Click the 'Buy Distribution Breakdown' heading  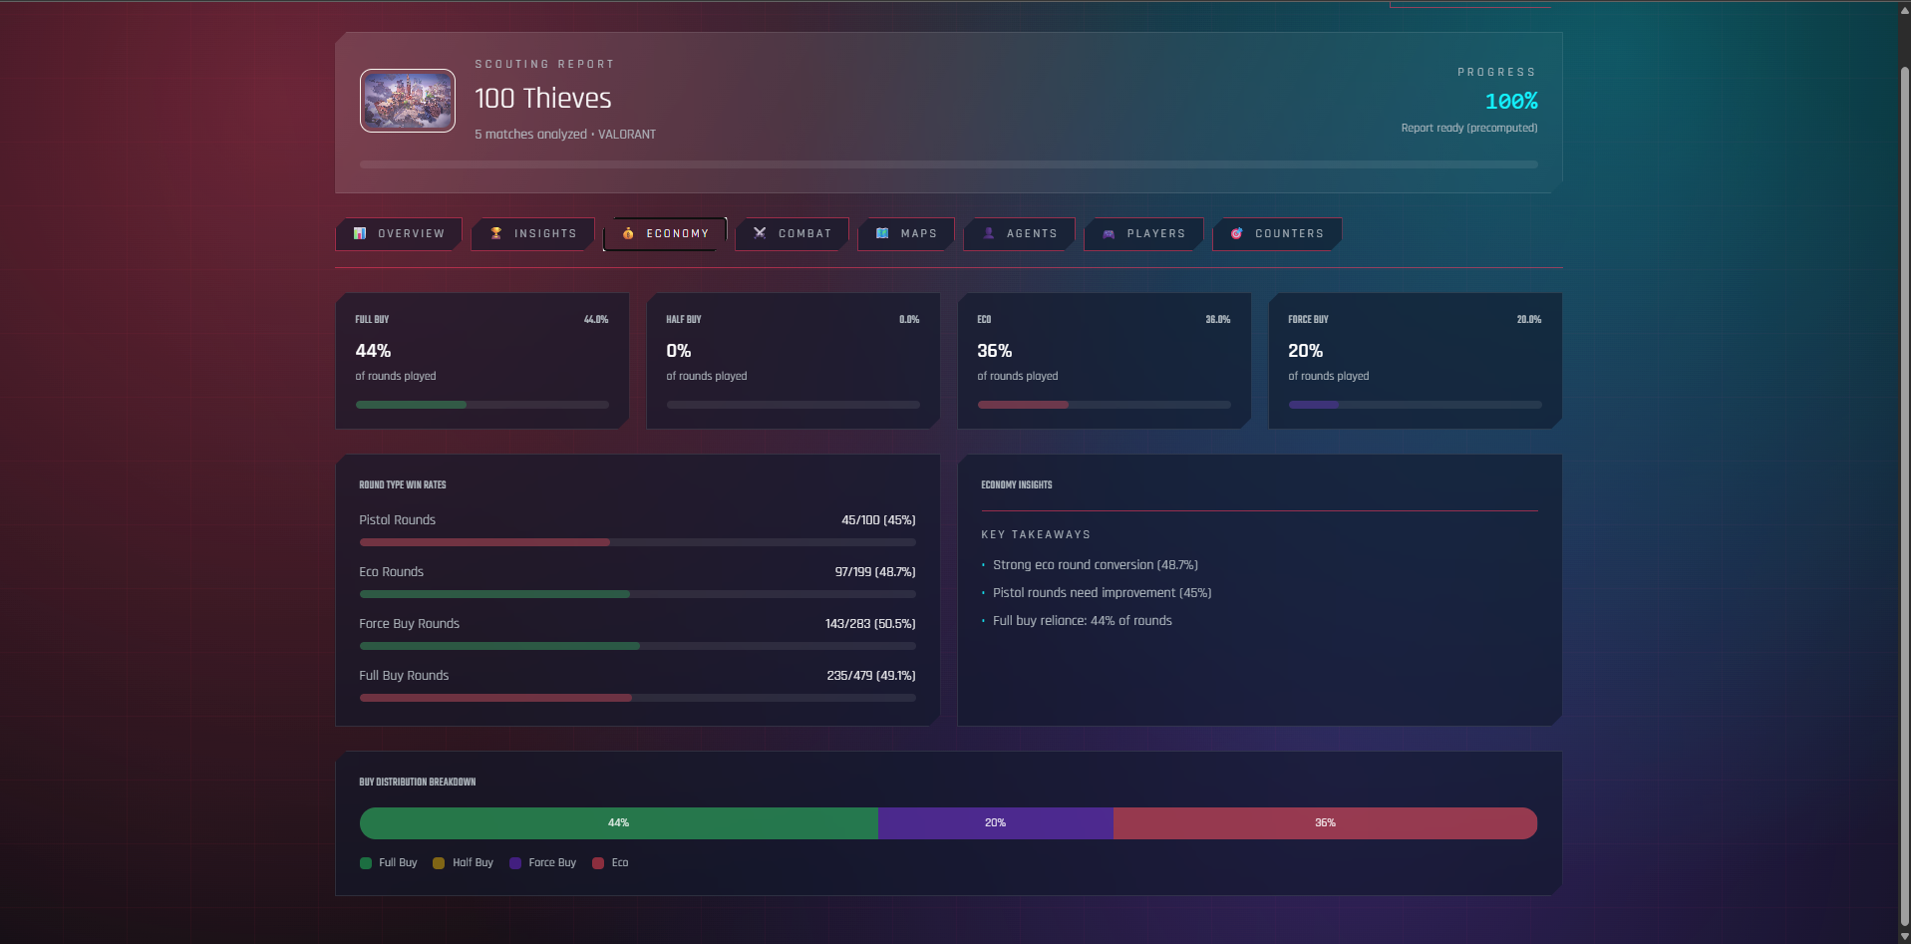(418, 783)
